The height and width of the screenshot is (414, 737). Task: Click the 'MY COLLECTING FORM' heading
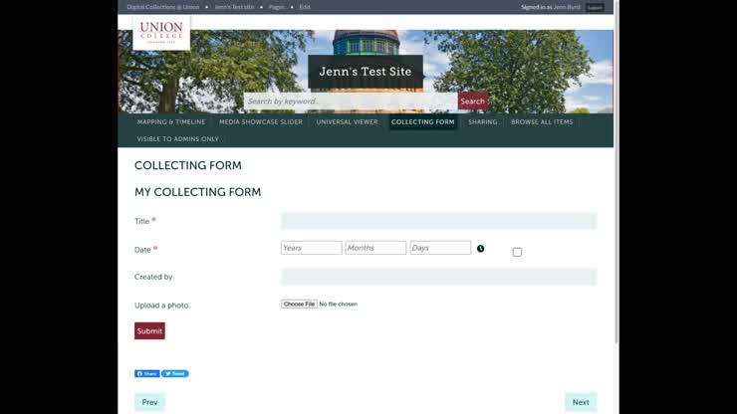(197, 192)
